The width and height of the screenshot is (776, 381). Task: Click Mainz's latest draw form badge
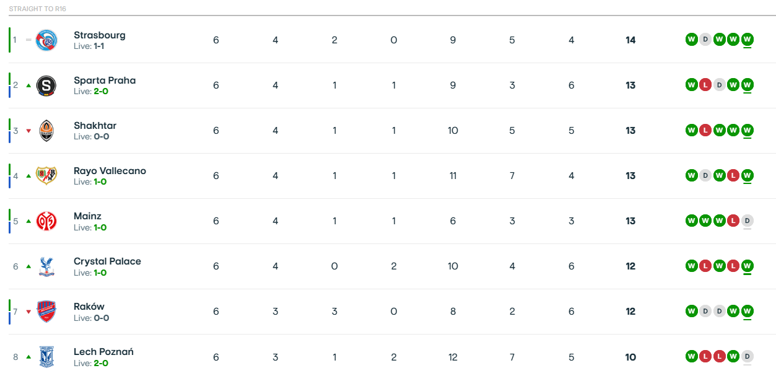[x=747, y=221]
